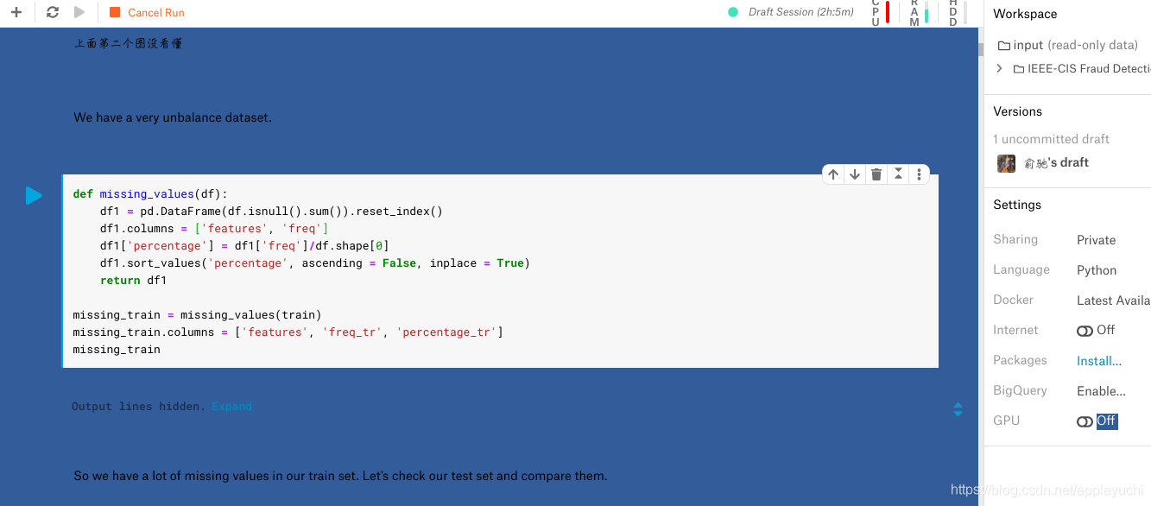Image resolution: width=1151 pixels, height=506 pixels.
Task: Run the cell with the blue play button
Action: tap(34, 196)
